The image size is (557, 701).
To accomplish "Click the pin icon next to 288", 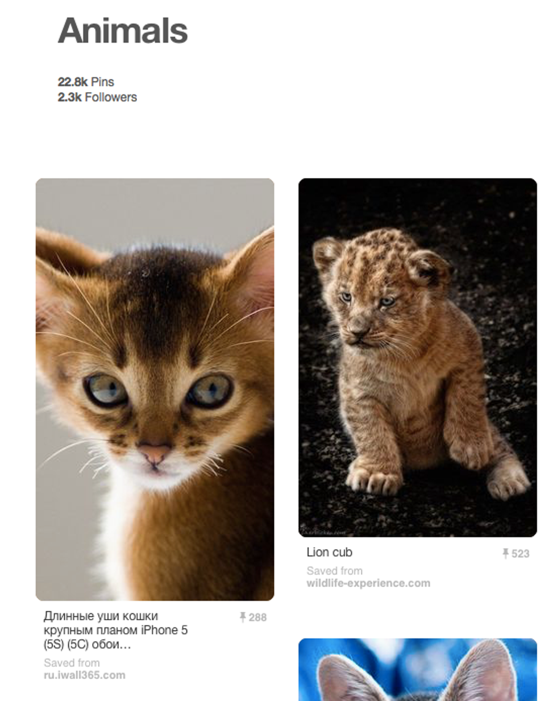I will point(243,617).
